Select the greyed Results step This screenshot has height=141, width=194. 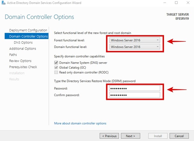pos(14,79)
